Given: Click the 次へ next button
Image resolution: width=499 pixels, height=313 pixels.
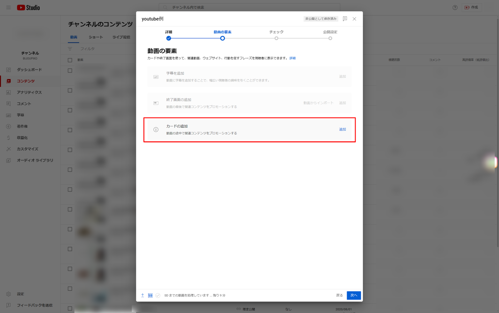Looking at the screenshot, I should coord(354,296).
